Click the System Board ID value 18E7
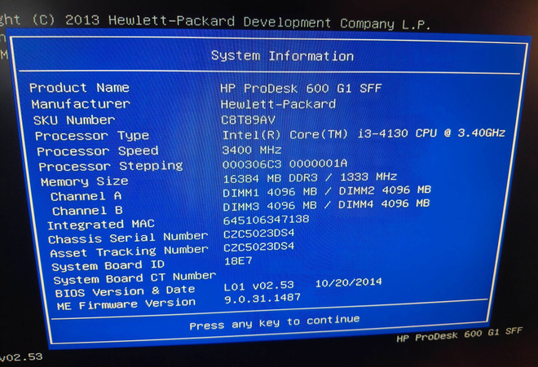The height and width of the screenshot is (367, 538). tap(238, 261)
